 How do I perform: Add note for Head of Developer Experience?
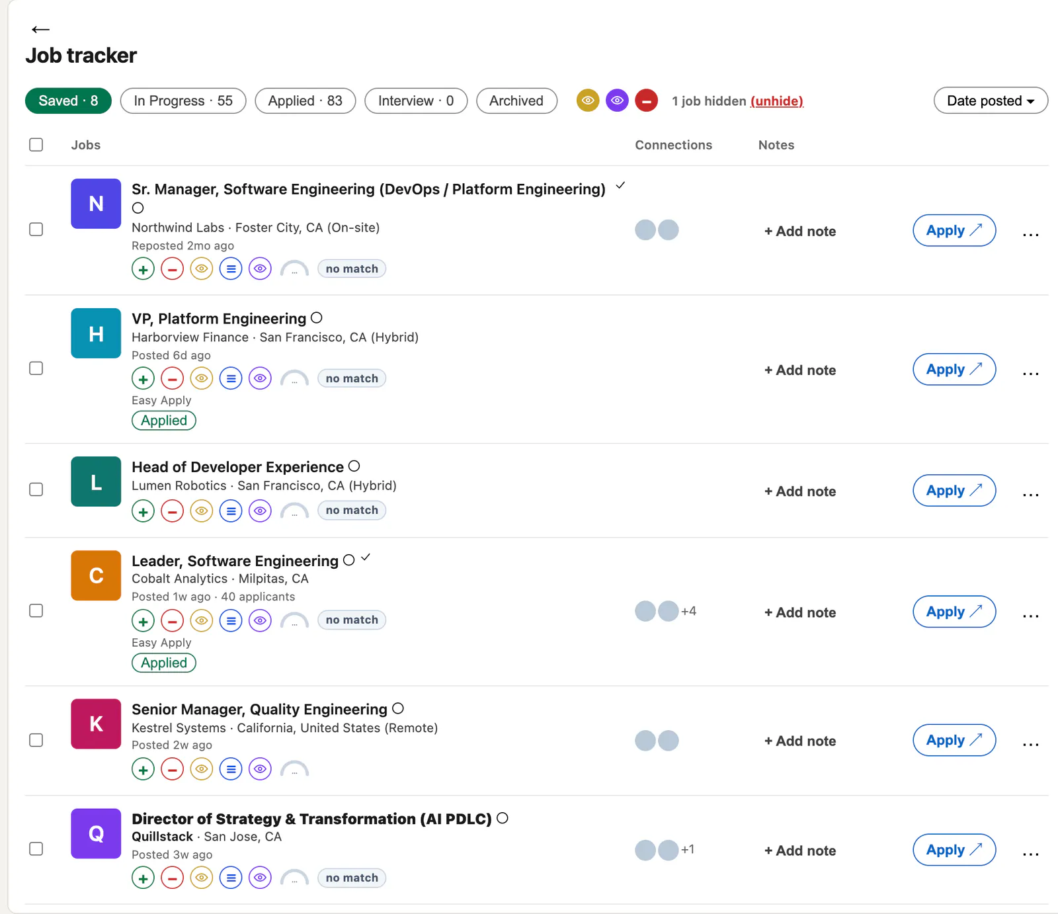tap(800, 491)
